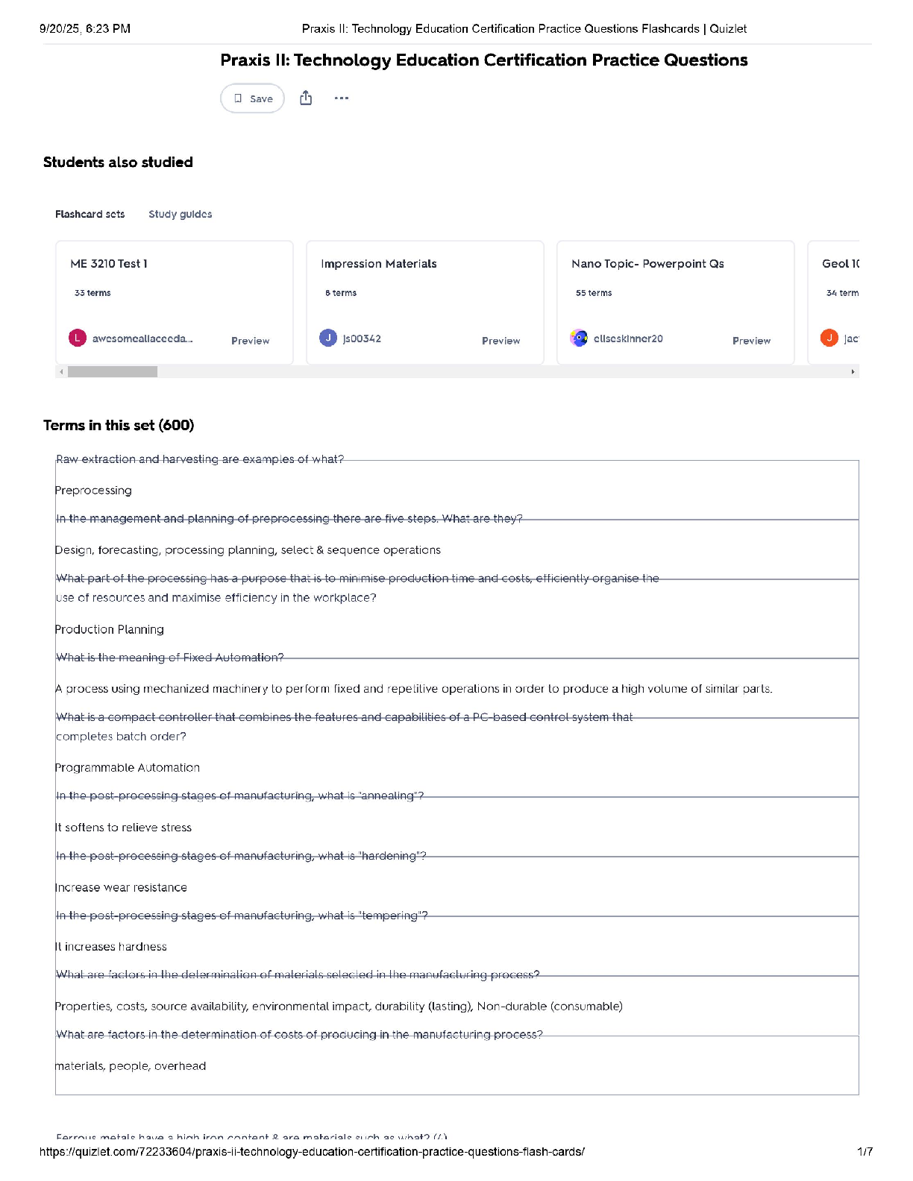Image resolution: width=913 pixels, height=1181 pixels.
Task: Click js00342 user avatar icon
Action: click(x=328, y=338)
